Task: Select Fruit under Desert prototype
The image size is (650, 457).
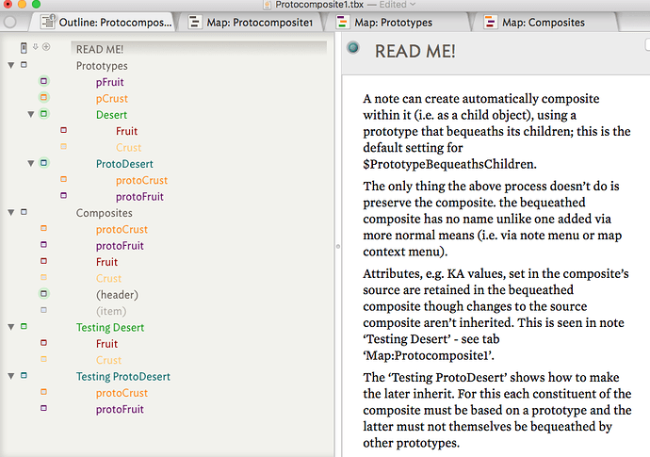Action: click(x=126, y=132)
